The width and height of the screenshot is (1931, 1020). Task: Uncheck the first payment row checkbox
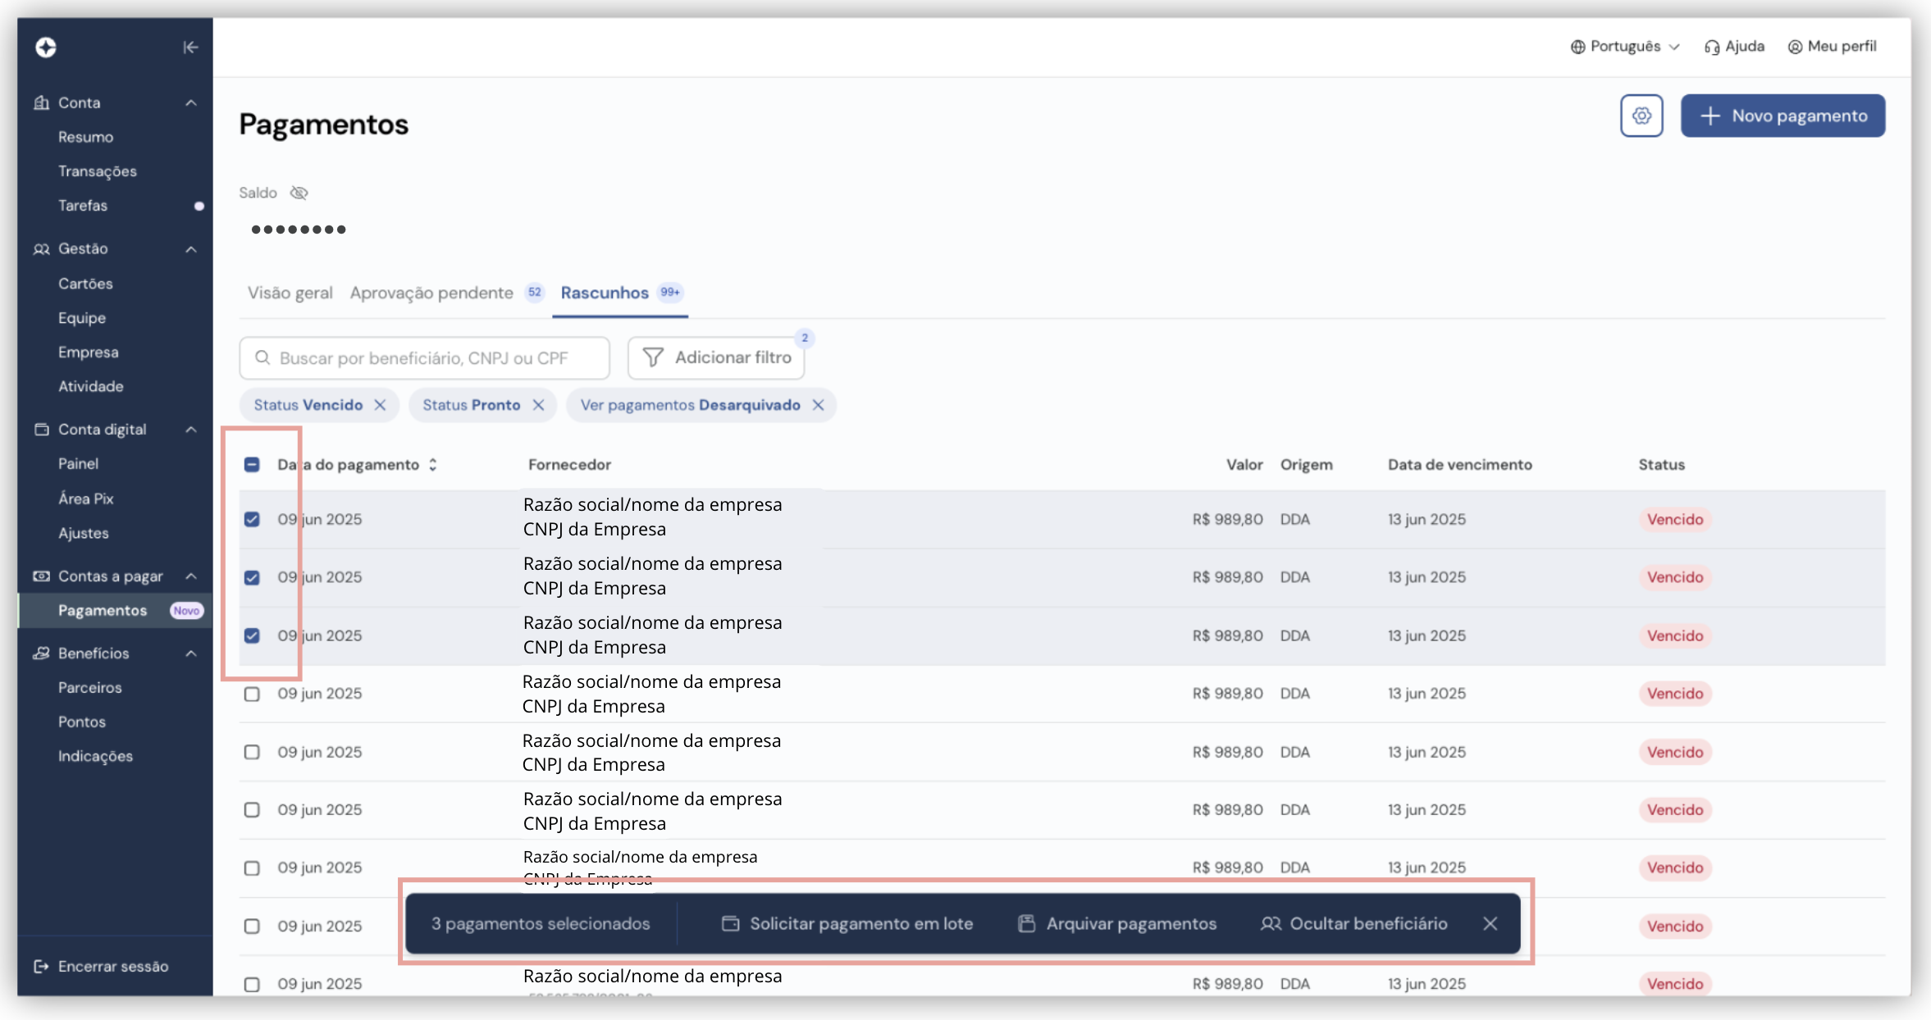252,519
